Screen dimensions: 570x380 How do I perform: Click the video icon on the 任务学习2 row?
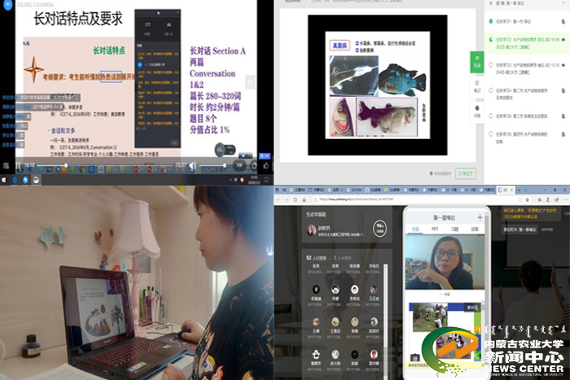[563, 39]
